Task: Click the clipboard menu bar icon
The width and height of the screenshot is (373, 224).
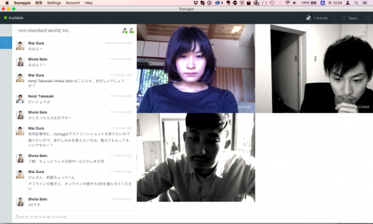Action: coord(248,3)
